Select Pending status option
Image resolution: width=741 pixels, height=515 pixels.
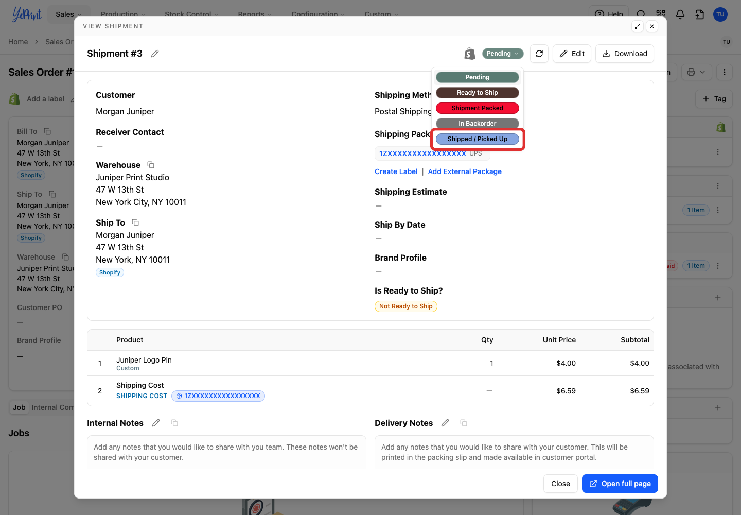(478, 77)
